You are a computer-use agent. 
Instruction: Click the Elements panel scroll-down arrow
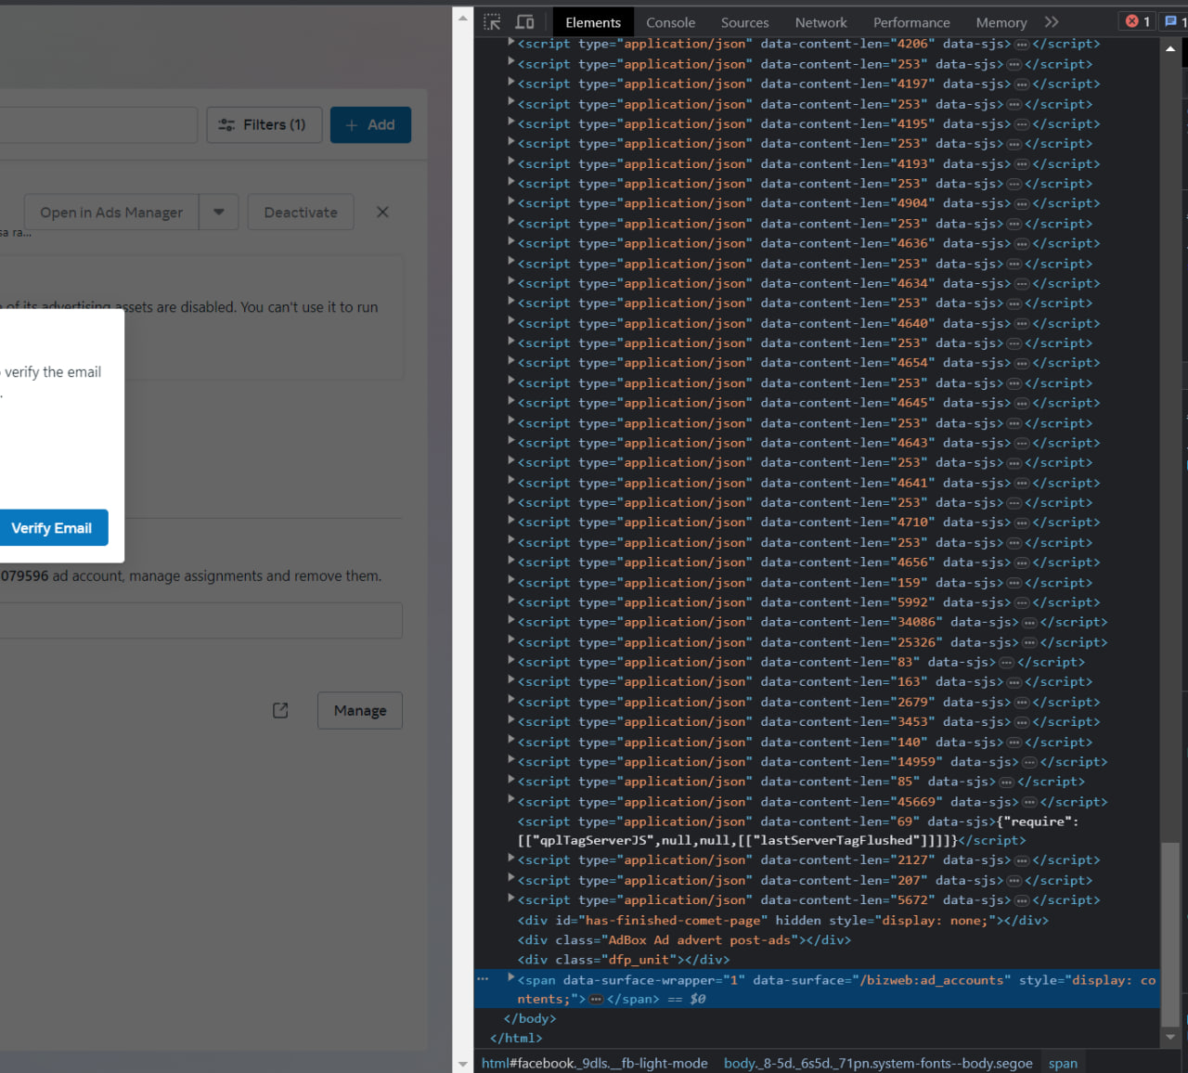coord(1170,1037)
